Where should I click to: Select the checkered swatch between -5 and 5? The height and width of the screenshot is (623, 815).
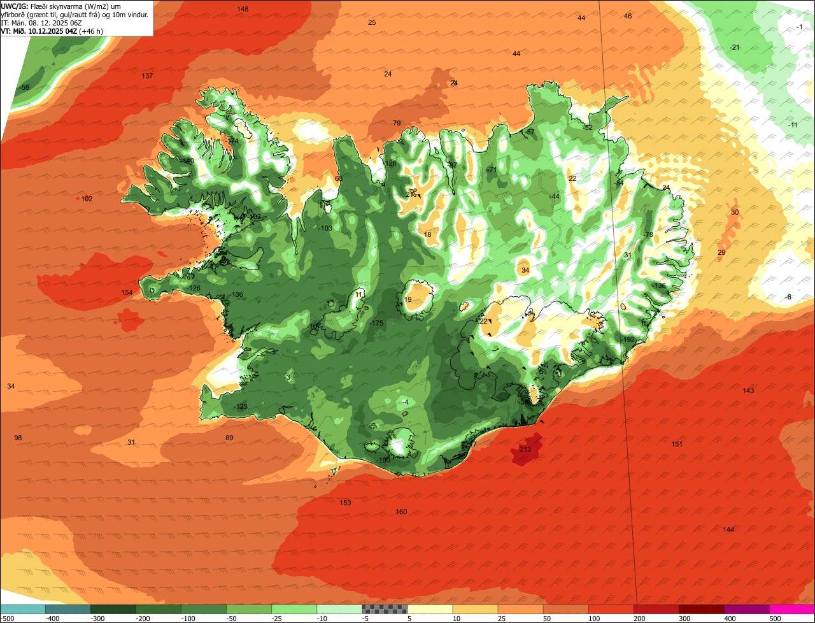pos(385,609)
